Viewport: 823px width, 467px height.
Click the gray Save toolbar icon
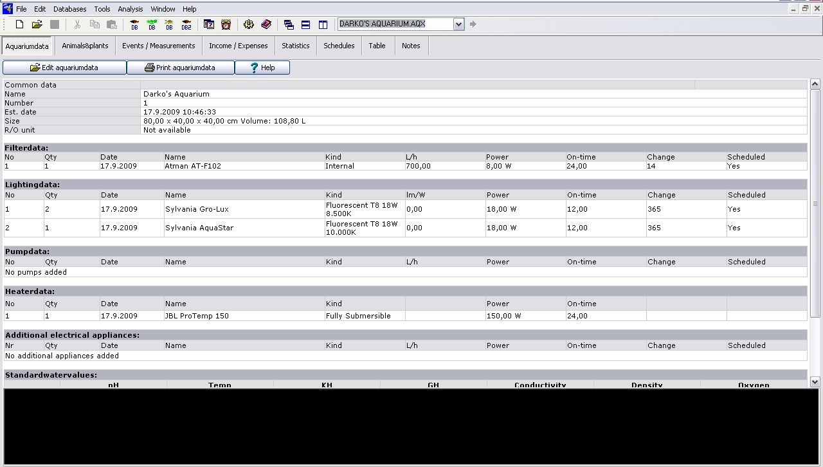(x=55, y=24)
